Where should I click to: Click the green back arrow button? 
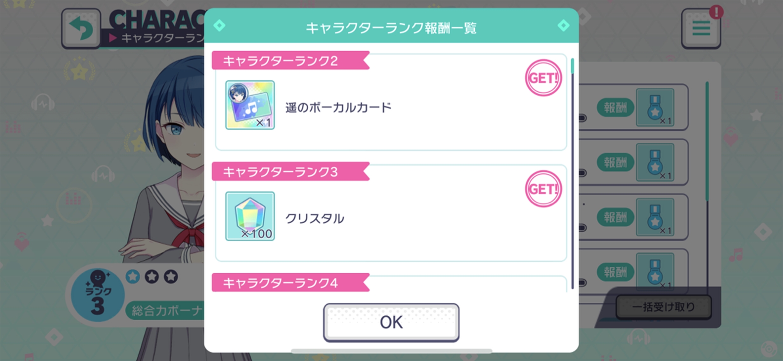pyautogui.click(x=81, y=28)
